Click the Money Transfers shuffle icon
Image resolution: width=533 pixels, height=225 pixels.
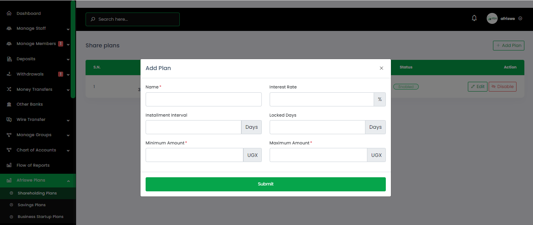(9, 89)
